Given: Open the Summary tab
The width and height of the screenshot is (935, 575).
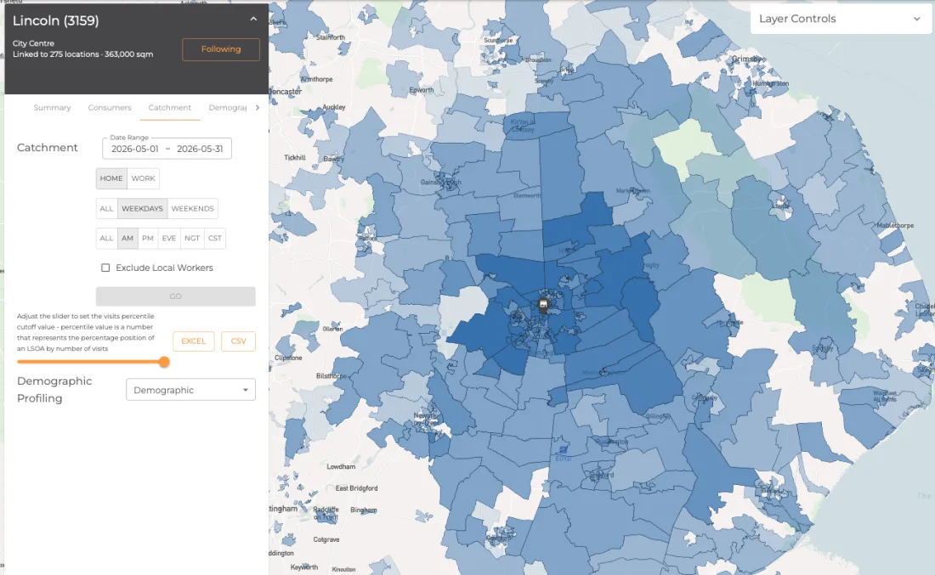Looking at the screenshot, I should (52, 108).
